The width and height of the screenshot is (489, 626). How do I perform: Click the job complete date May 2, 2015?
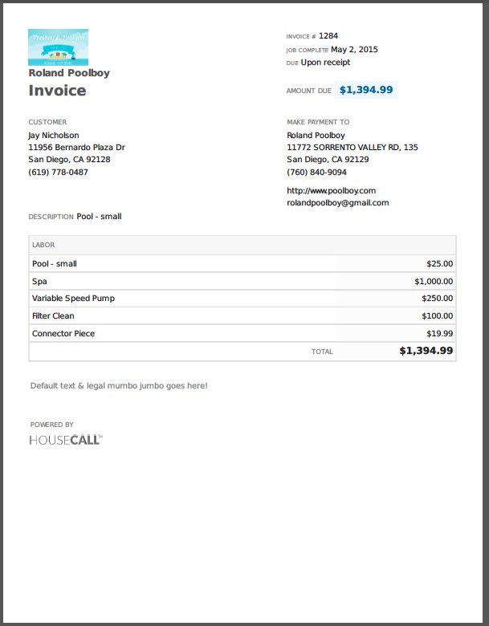(354, 50)
